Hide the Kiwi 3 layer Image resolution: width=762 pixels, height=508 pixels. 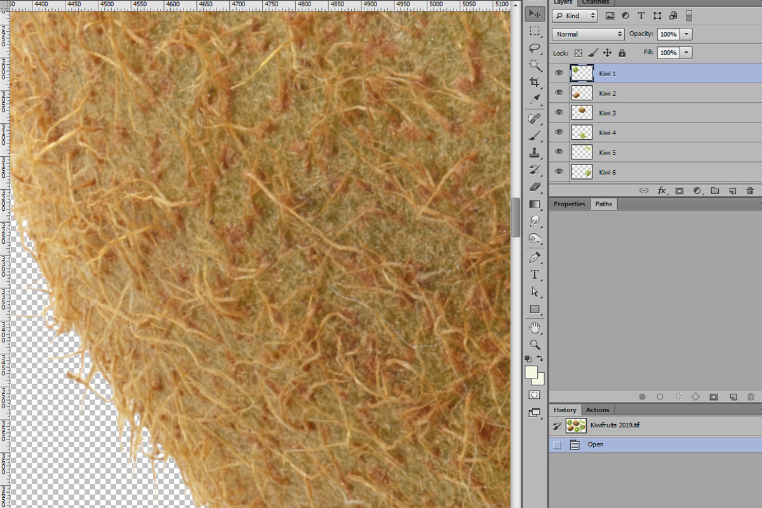(x=559, y=112)
